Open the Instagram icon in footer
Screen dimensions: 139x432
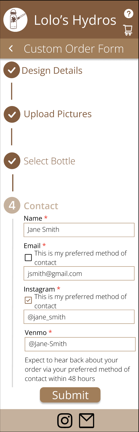click(65, 420)
